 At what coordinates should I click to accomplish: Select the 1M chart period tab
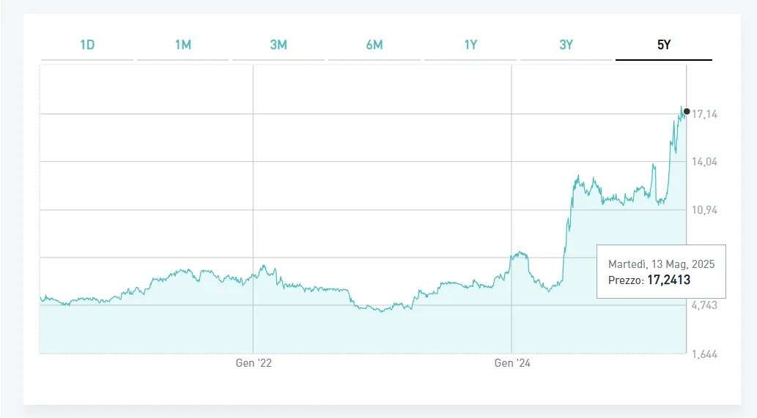coord(182,45)
